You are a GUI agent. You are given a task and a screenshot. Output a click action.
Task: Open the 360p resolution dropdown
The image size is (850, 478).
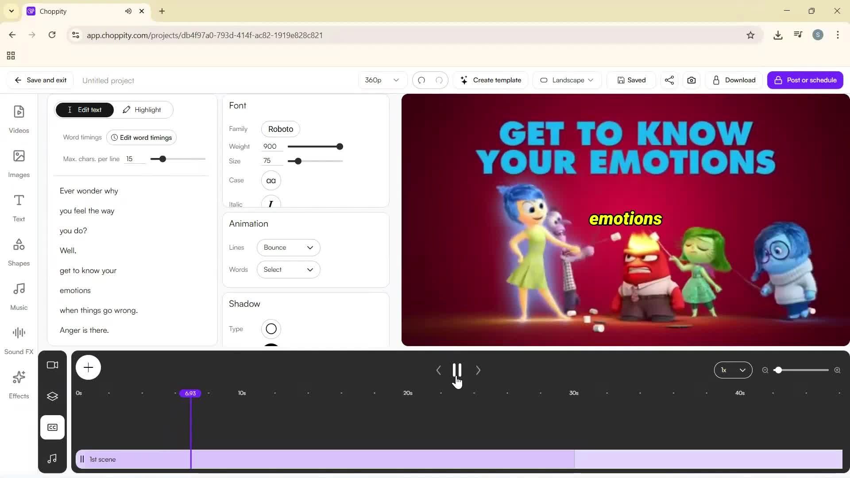coord(382,80)
